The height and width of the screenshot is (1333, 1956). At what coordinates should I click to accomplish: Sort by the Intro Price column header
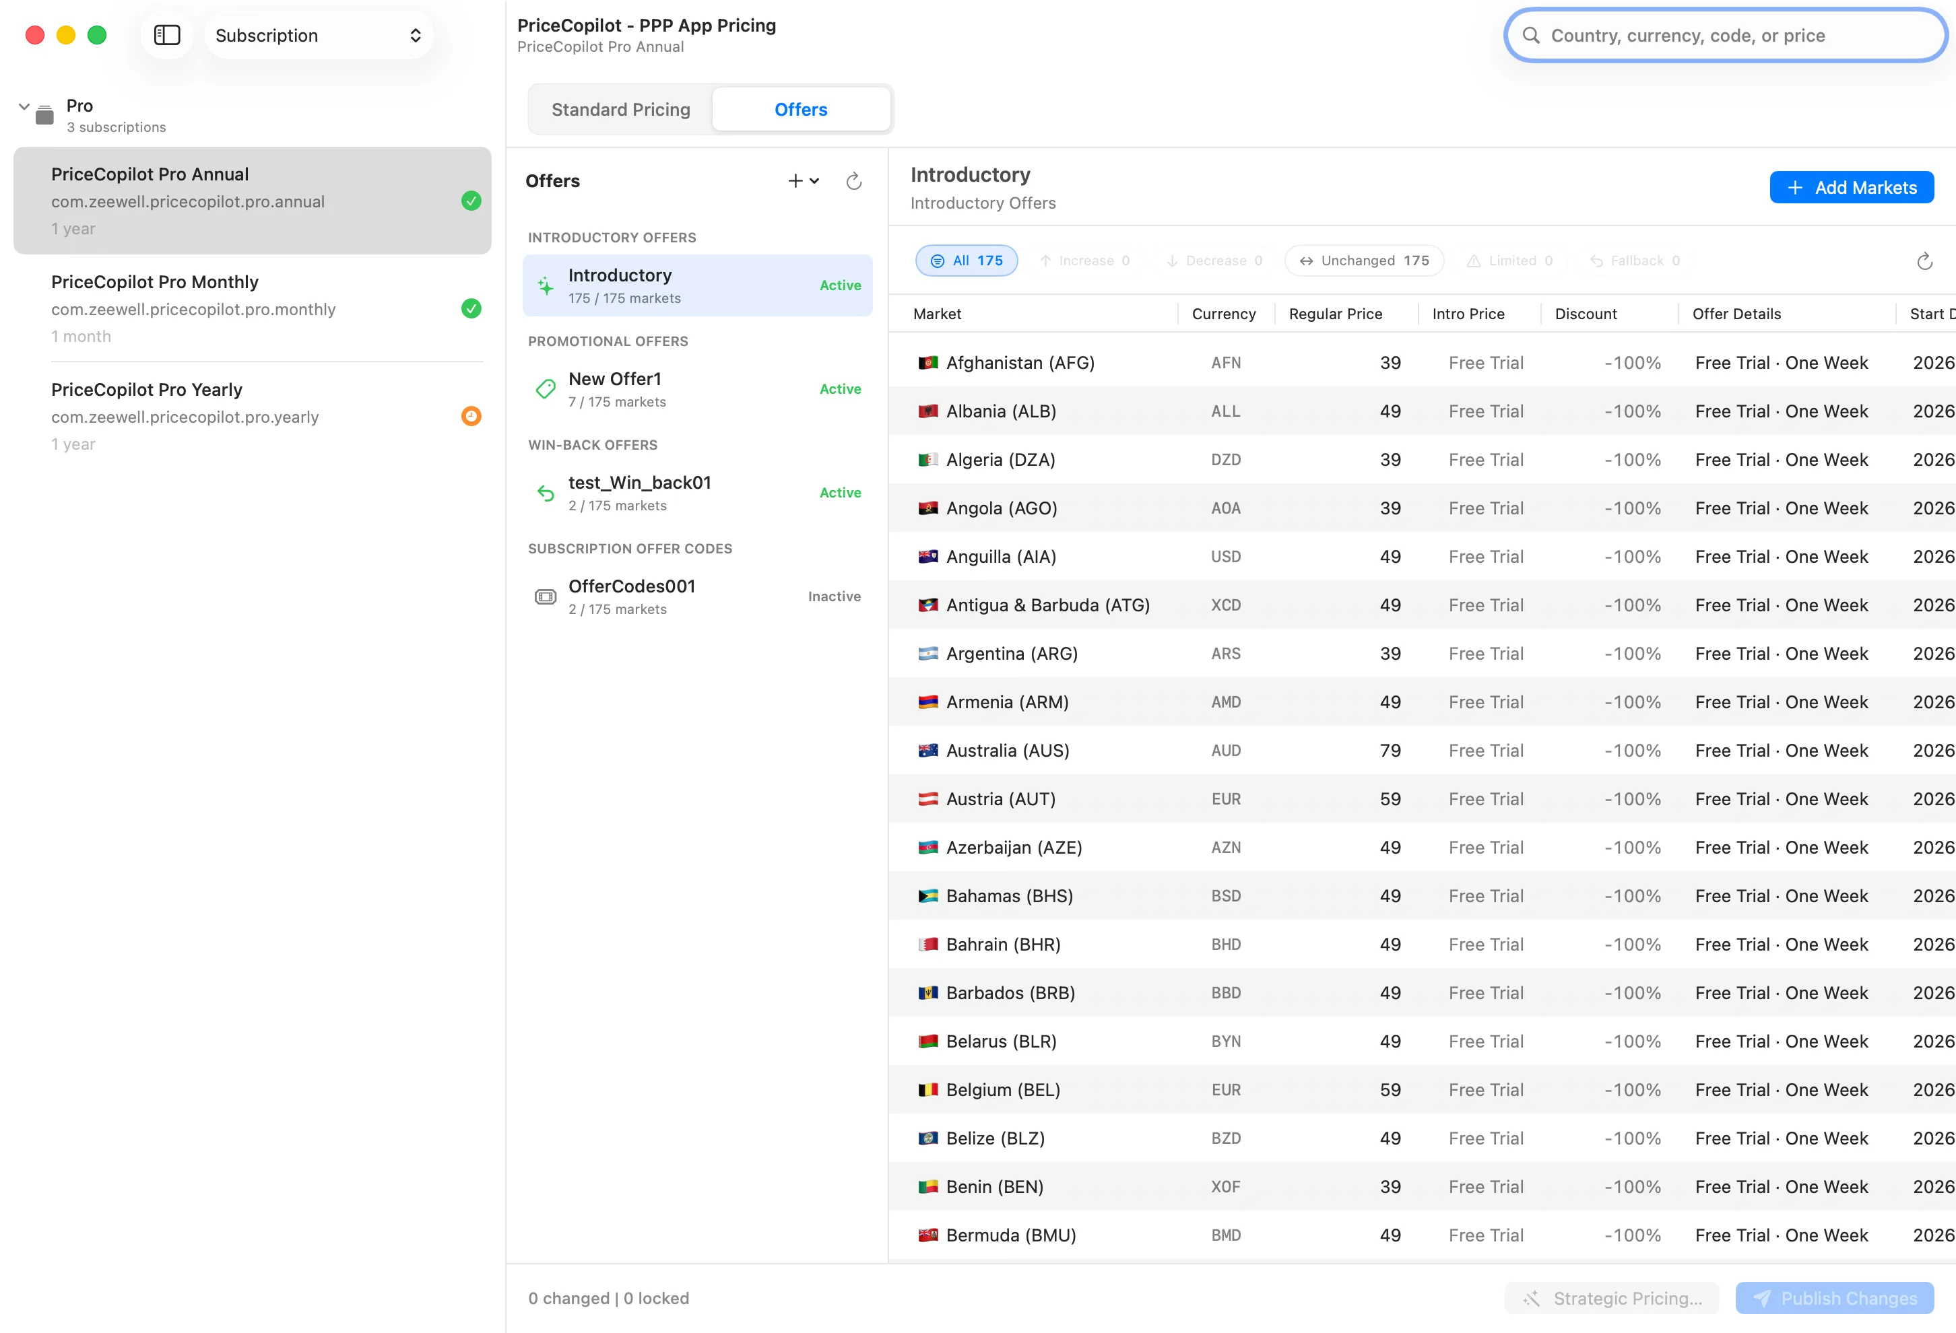tap(1468, 314)
